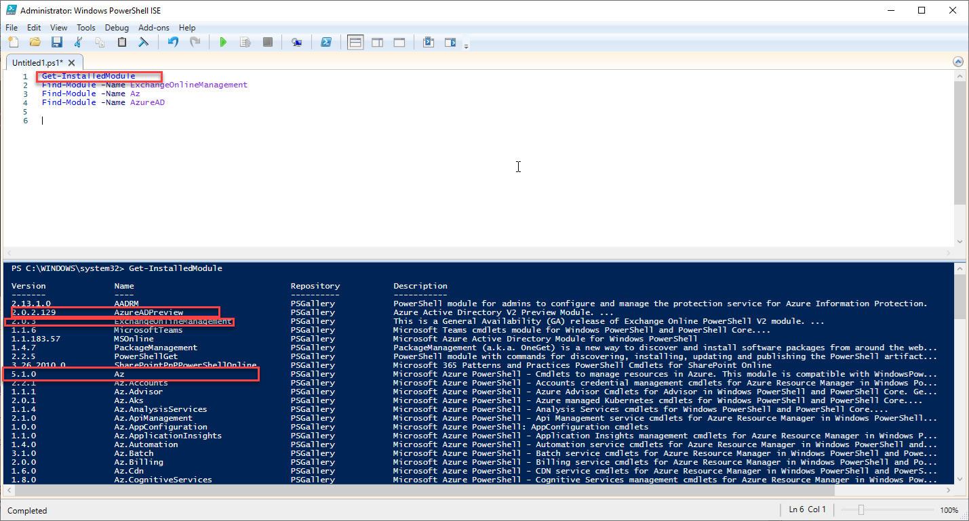Maximize the script pane layout
Image resolution: width=969 pixels, height=521 pixels.
coord(399,43)
